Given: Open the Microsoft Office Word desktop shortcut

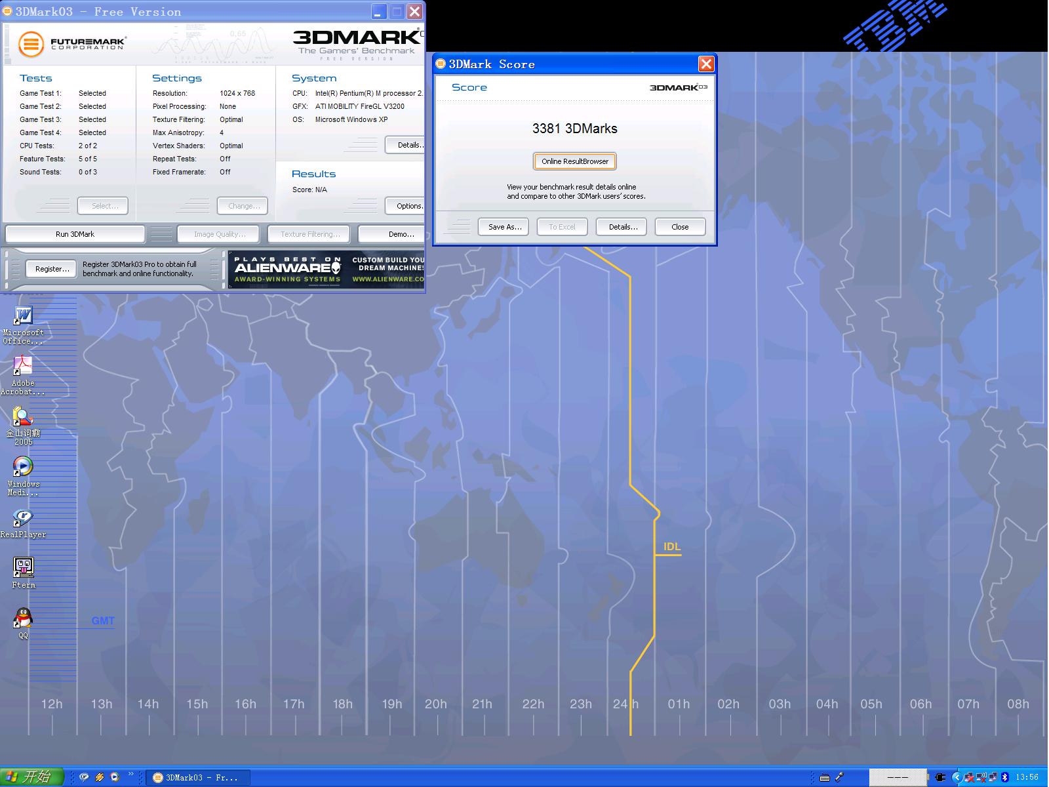Looking at the screenshot, I should (x=23, y=316).
